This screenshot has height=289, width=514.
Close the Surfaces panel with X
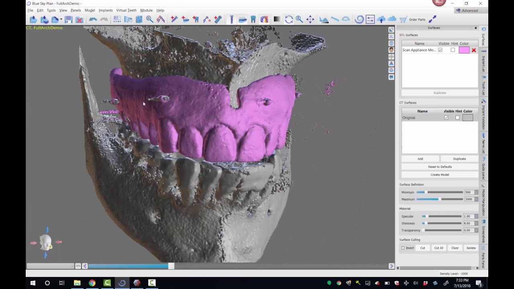click(x=476, y=28)
